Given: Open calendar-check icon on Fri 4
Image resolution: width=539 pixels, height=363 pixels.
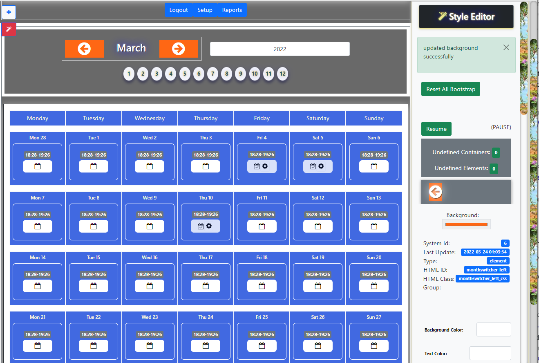Looking at the screenshot, I should pos(257,166).
